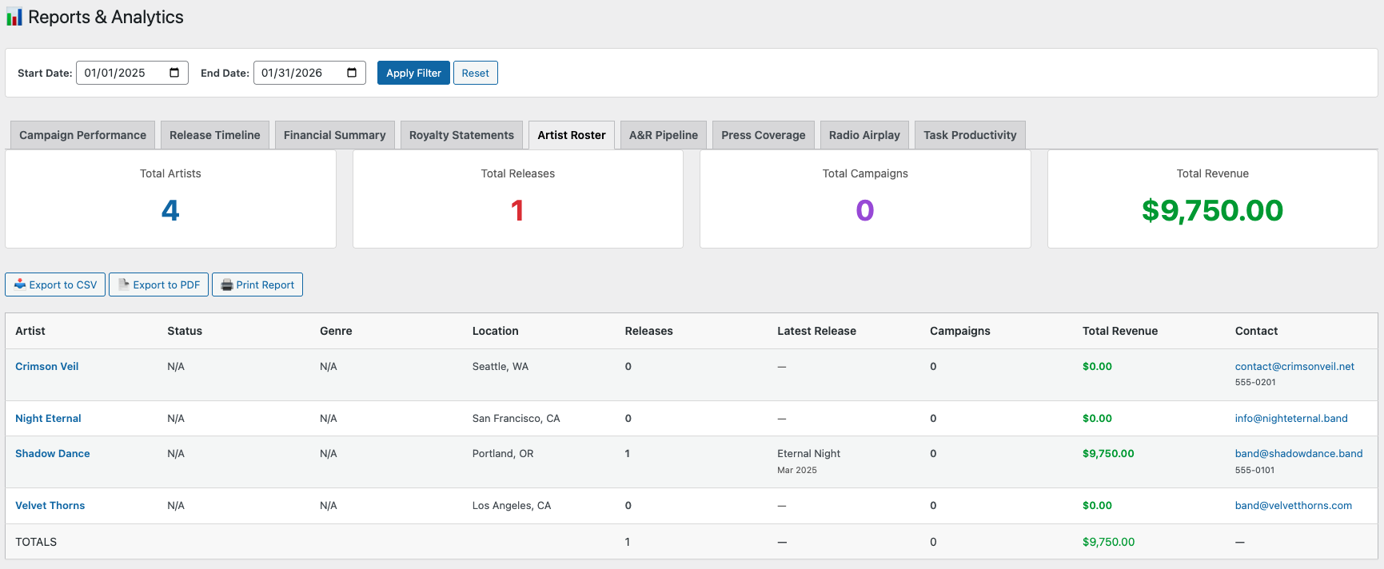Screen dimensions: 1384x569
Task: Switch to the Financial Summary tab
Action: coord(334,135)
